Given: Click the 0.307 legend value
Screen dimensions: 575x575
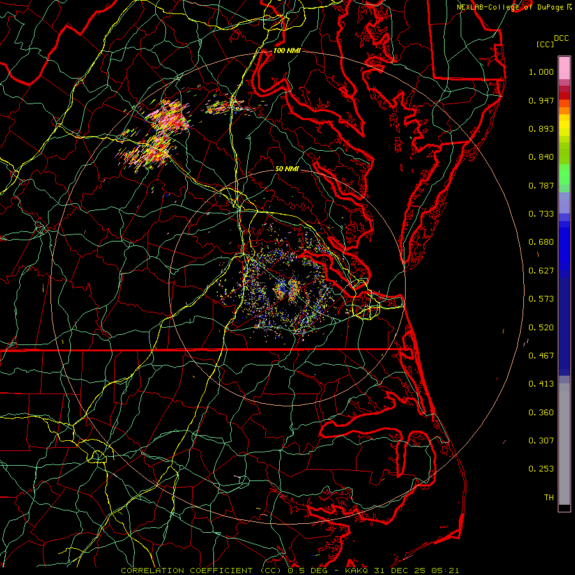Looking at the screenshot, I should pos(541,441).
